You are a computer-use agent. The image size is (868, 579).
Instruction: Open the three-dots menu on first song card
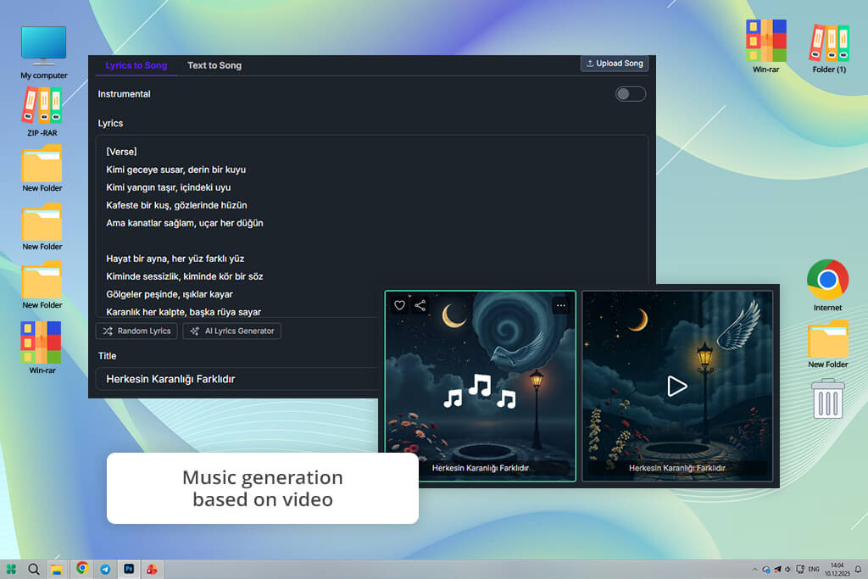(561, 305)
